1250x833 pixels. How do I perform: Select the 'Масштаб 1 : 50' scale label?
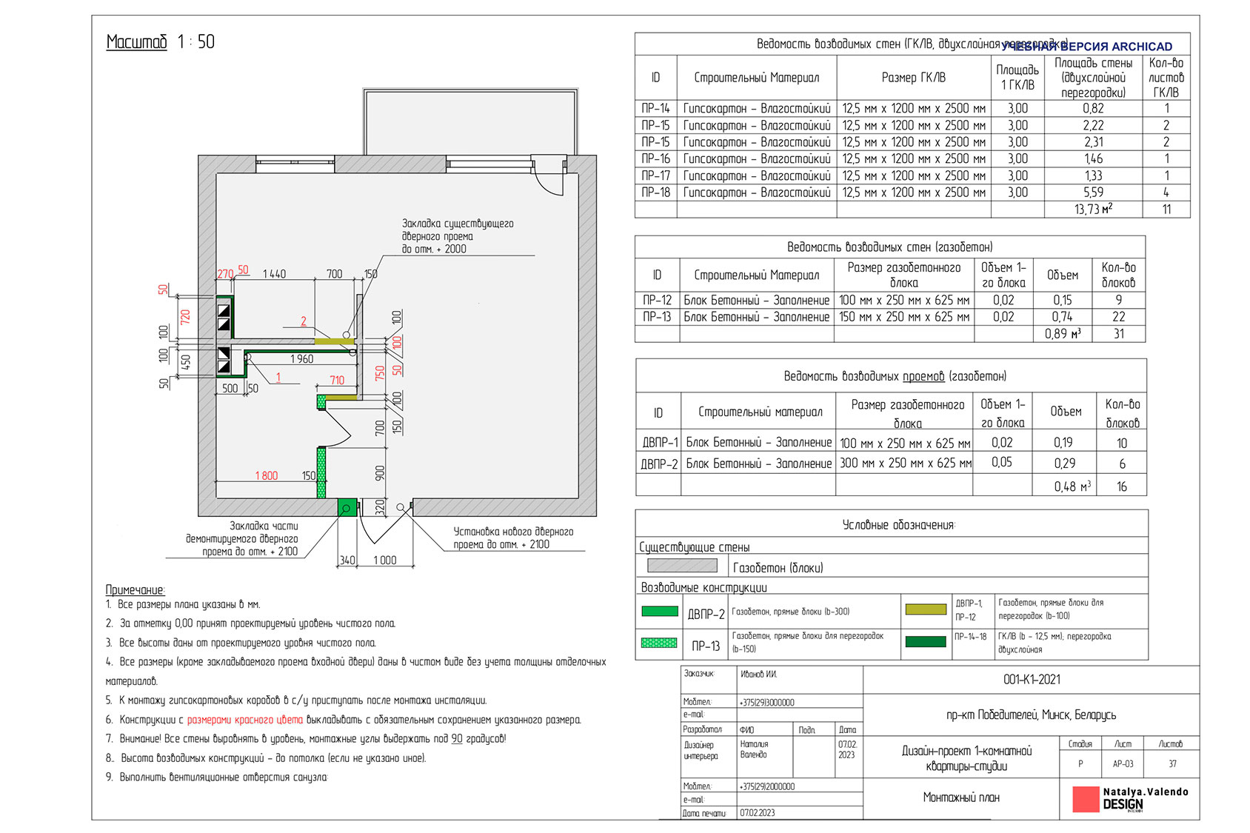(x=161, y=42)
